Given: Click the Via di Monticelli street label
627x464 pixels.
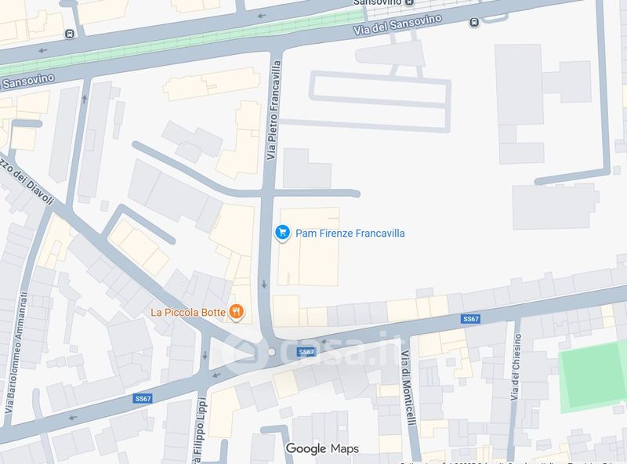Looking at the screenshot, I should (x=408, y=388).
